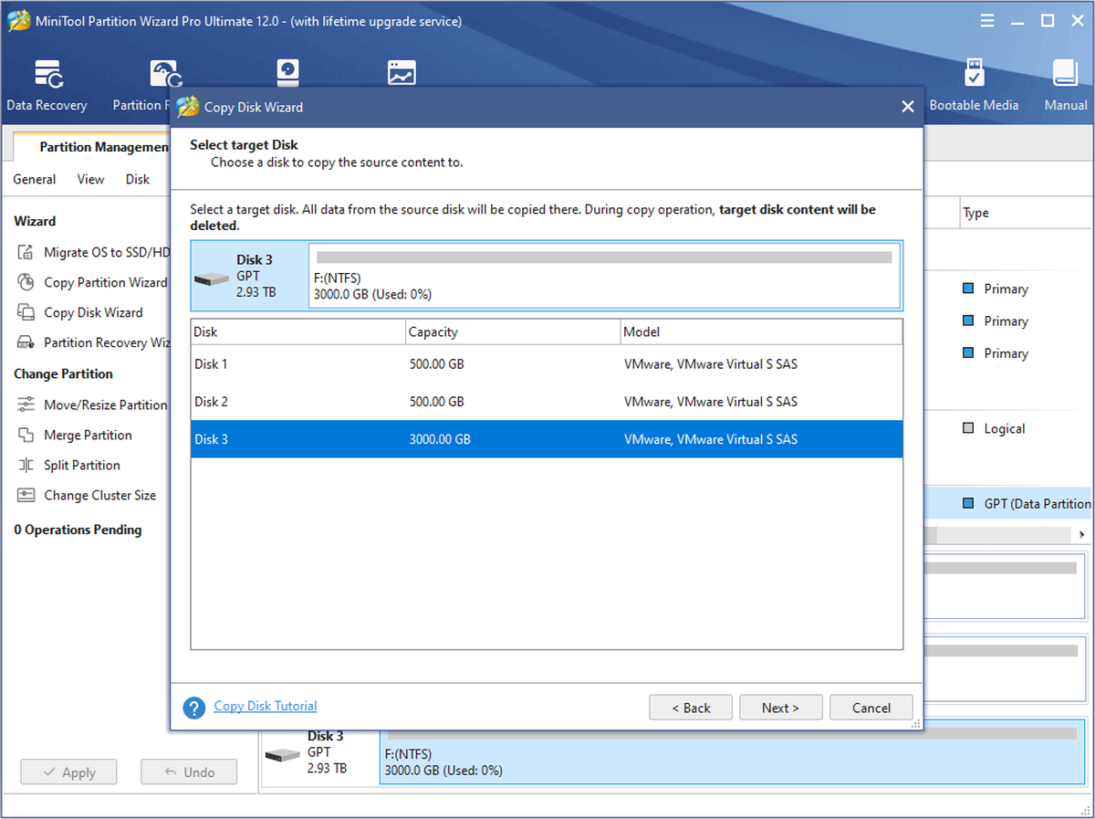
Task: Open the Copy Disk Tutorial link
Action: (266, 706)
